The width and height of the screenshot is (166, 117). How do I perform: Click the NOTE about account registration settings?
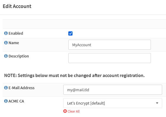74,76
